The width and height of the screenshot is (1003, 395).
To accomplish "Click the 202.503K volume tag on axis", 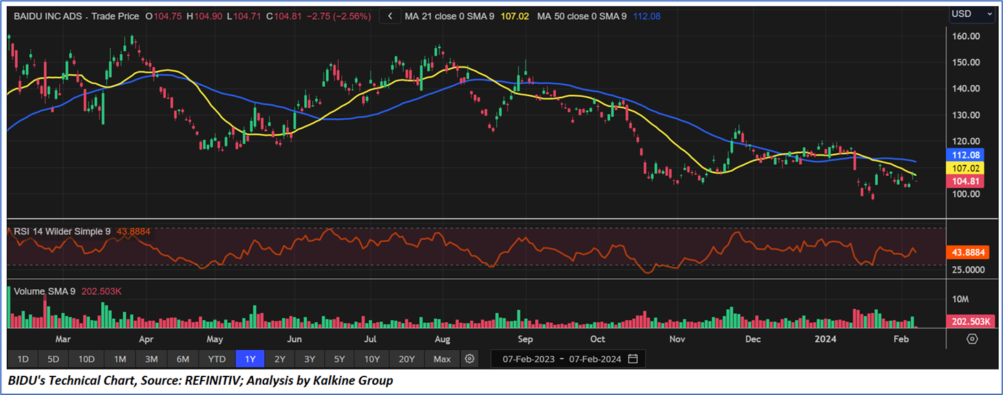I will coord(970,321).
